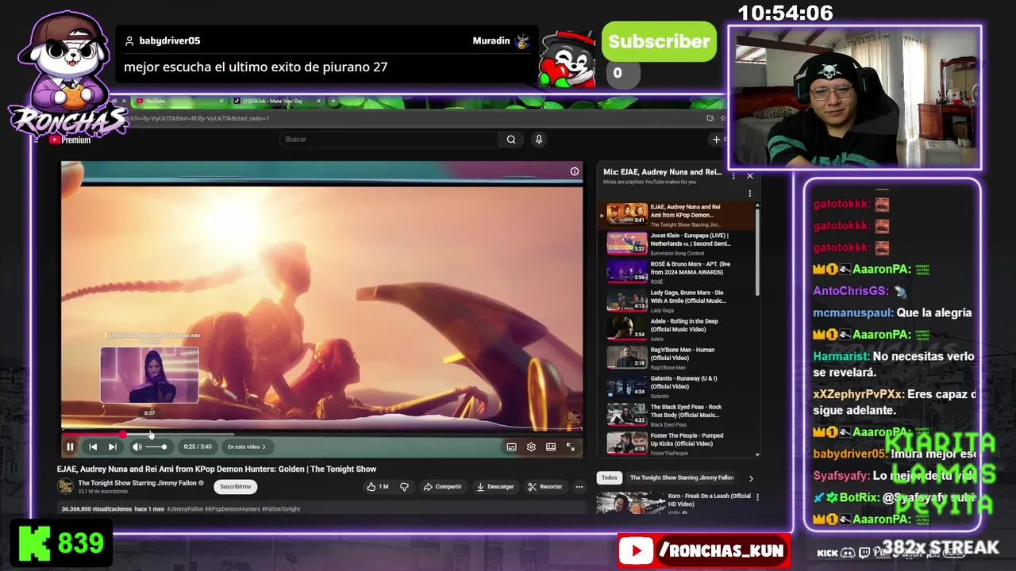Select the Todos filter chip
The height and width of the screenshot is (571, 1016).
pos(610,477)
